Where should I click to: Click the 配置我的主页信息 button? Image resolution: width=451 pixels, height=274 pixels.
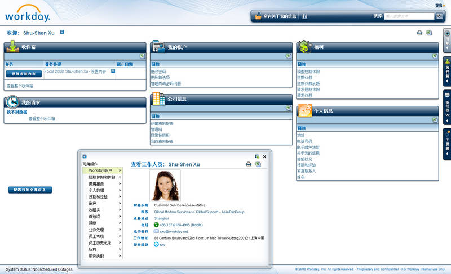point(30,190)
